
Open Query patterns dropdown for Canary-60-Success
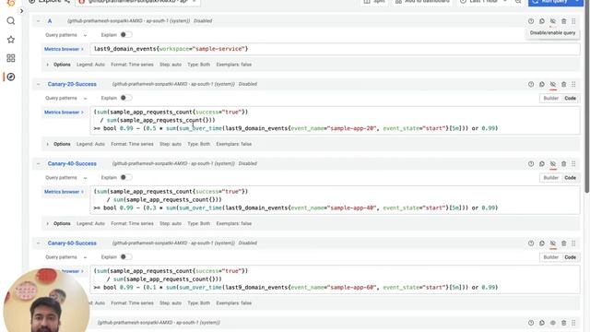tap(65, 257)
